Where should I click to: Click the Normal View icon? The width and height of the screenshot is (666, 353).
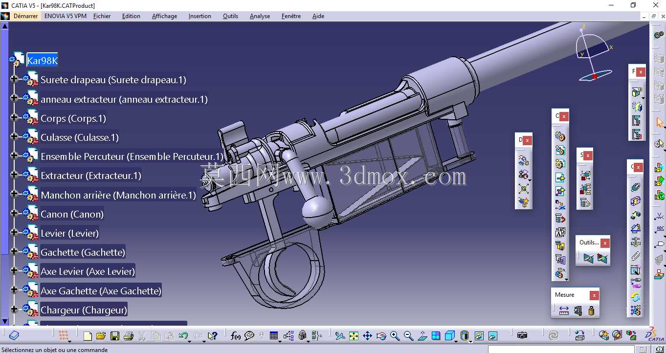422,336
